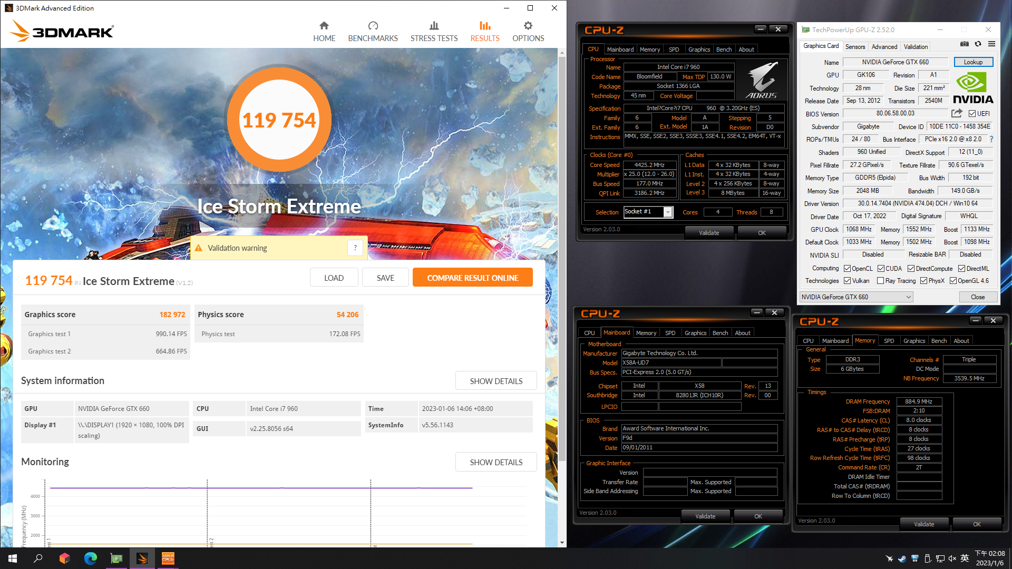1012x569 pixels.
Task: Toggle Ray Tracing checkbox
Action: (880, 281)
